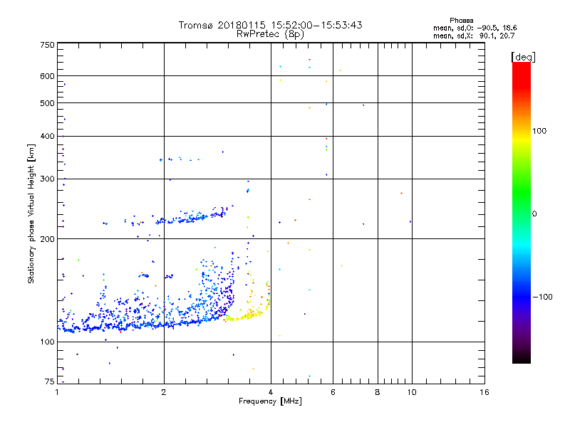
Task: Click the x-axis tick label '6'
Action: click(x=333, y=392)
